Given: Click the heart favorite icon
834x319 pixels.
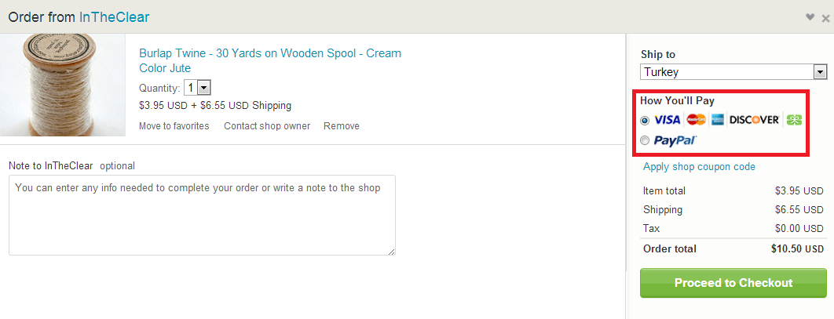Looking at the screenshot, I should pos(810,17).
